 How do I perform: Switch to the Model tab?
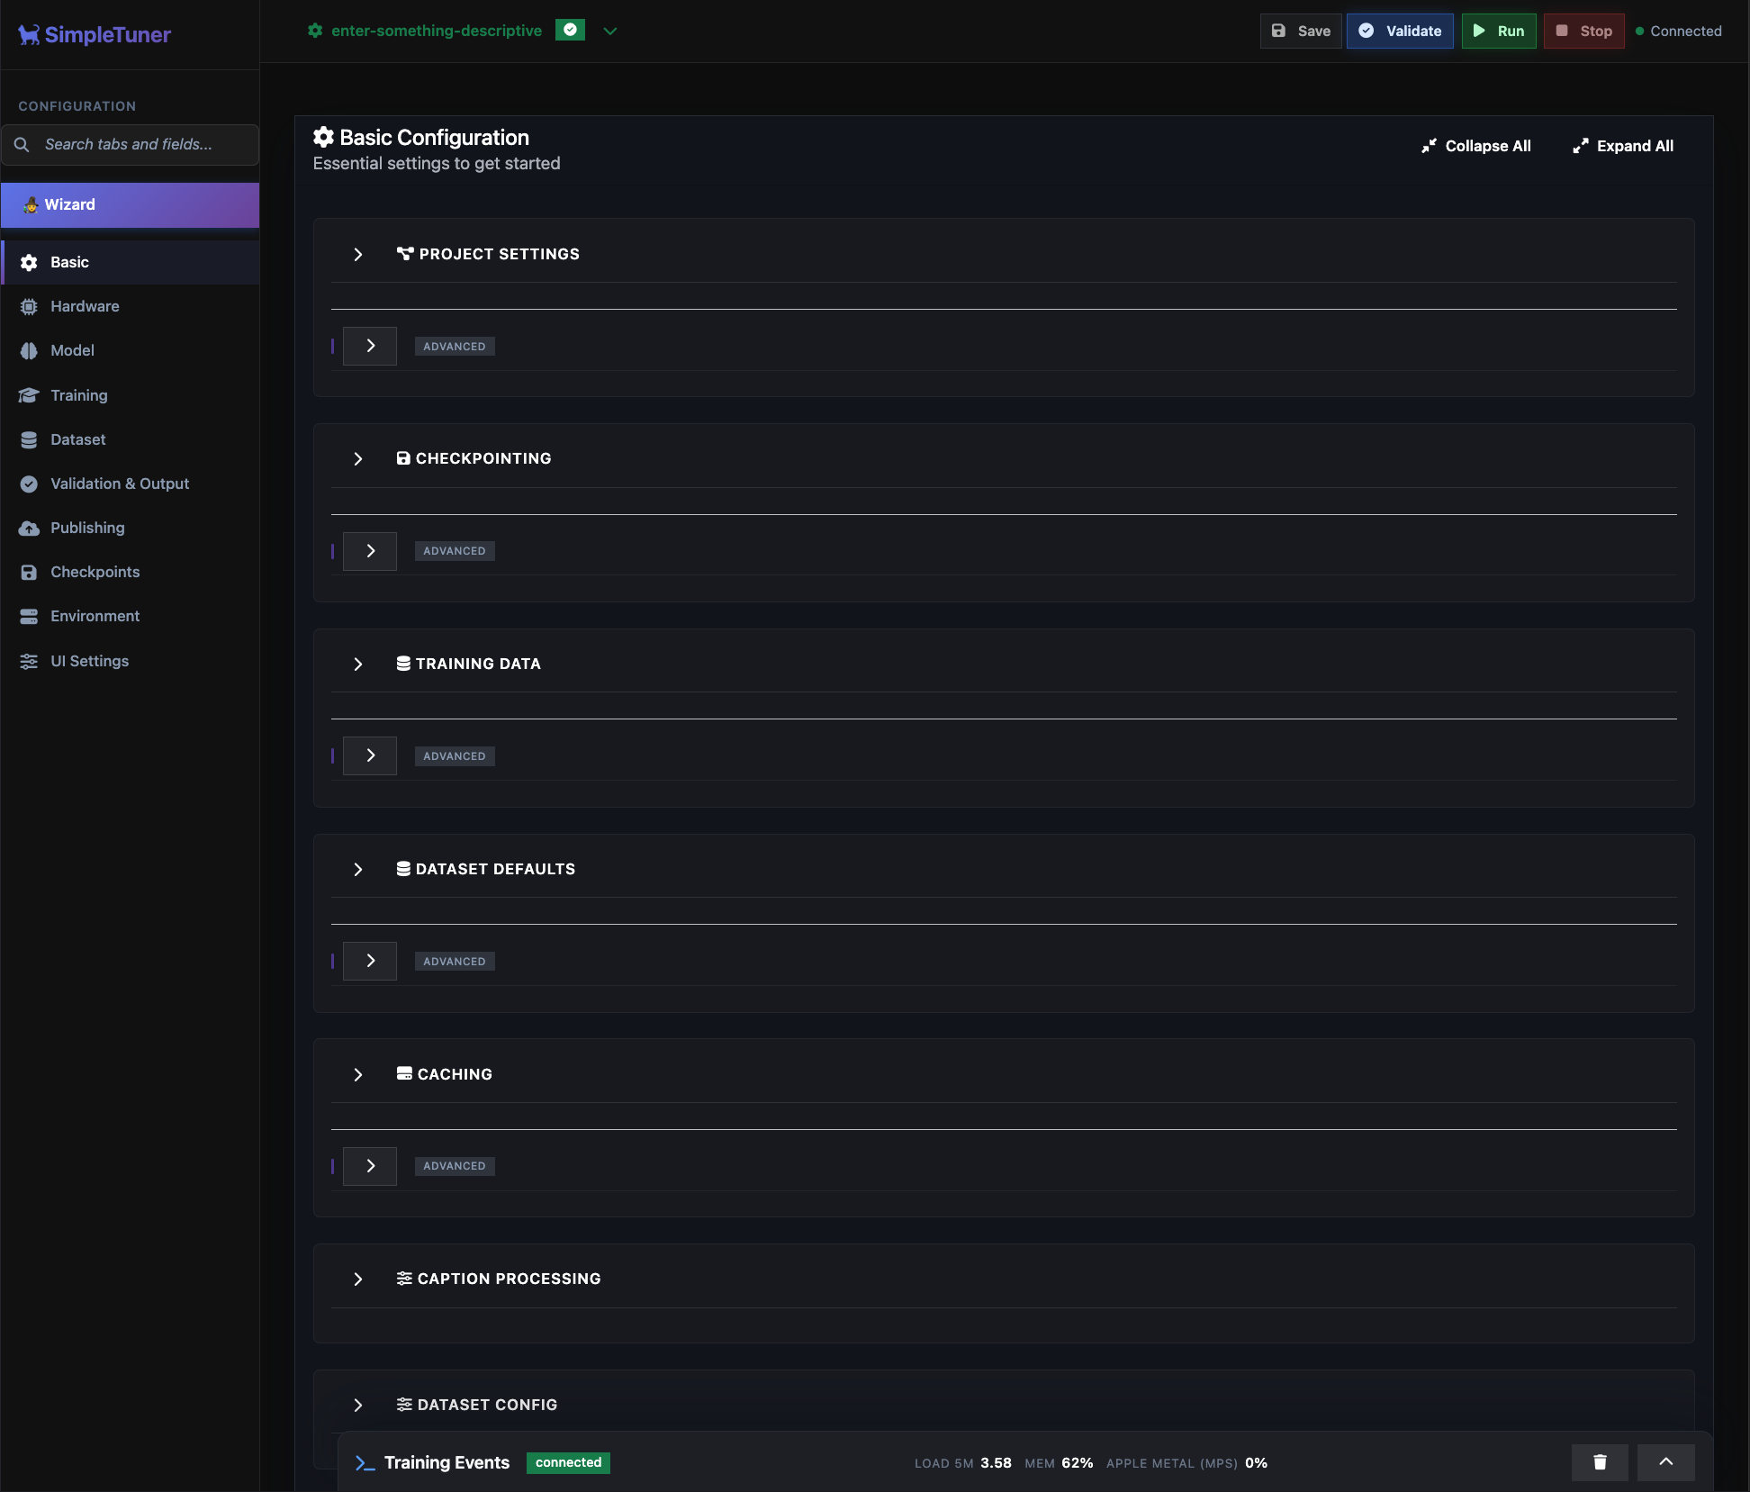72,350
